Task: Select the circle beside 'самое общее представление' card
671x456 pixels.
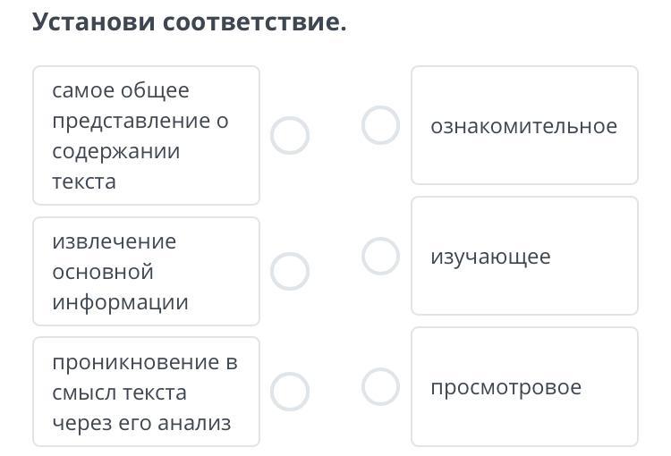Action: pyautogui.click(x=290, y=136)
